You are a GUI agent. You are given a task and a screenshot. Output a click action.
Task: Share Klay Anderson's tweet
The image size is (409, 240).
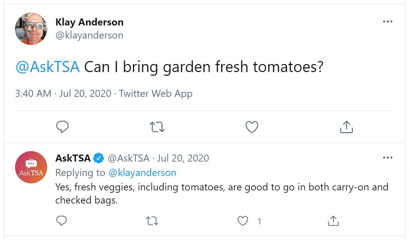coord(346,127)
